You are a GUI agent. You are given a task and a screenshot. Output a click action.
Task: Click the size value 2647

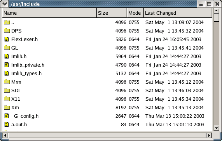(121, 116)
